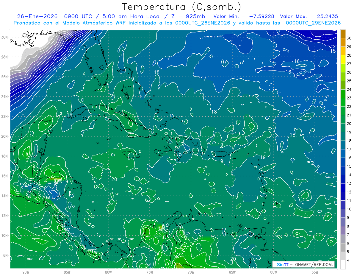
Task: Click the forecast end time "0000UTC_29ENE2026"
Action: (x=313, y=23)
